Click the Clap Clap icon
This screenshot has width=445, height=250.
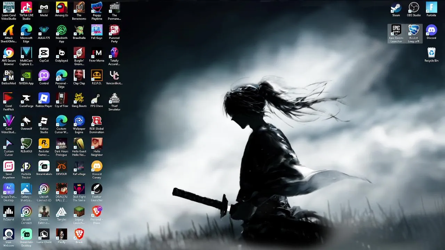[79, 75]
